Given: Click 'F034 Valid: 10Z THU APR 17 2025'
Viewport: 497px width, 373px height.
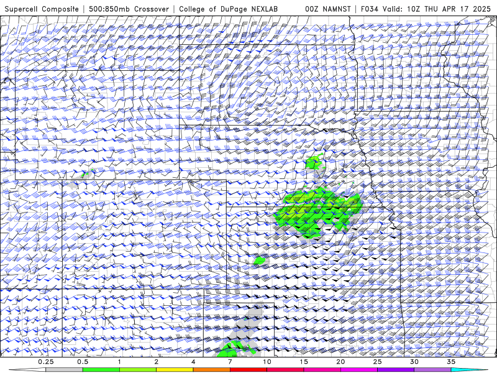Looking at the screenshot, I should (x=426, y=9).
